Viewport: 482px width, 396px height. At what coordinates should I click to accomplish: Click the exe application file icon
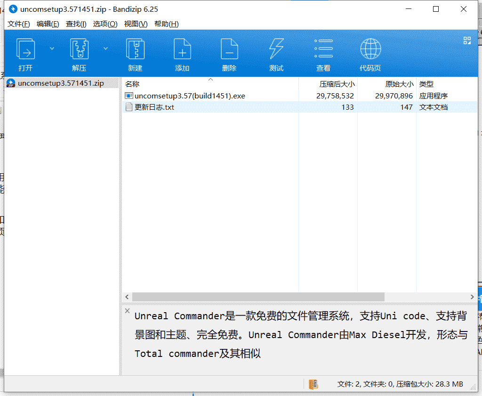pos(129,96)
